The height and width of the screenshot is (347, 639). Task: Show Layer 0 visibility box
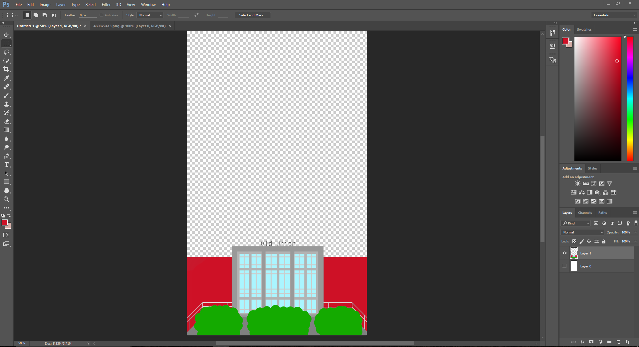pos(564,266)
